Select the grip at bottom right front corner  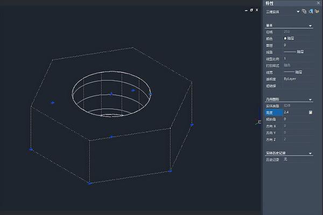(170, 171)
